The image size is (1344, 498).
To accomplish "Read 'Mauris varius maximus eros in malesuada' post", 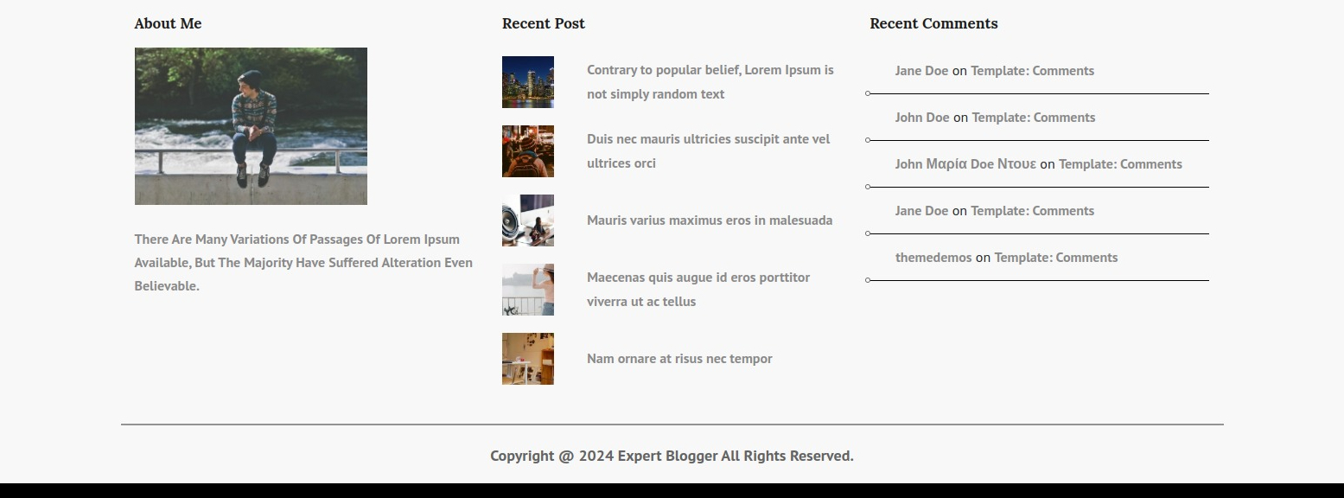I will pos(709,220).
